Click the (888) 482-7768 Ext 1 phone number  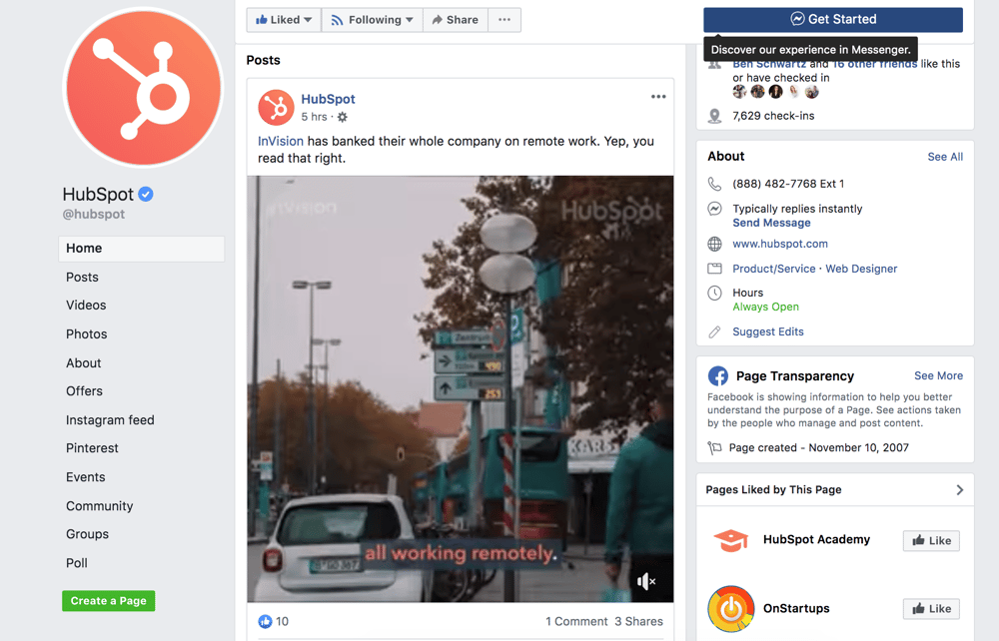click(x=788, y=184)
